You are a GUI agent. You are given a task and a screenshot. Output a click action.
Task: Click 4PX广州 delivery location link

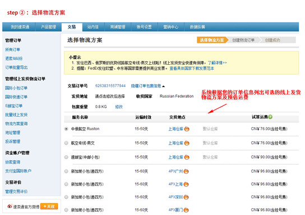click(x=175, y=171)
